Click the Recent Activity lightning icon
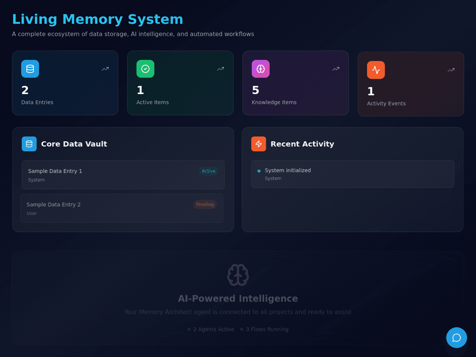 point(259,144)
